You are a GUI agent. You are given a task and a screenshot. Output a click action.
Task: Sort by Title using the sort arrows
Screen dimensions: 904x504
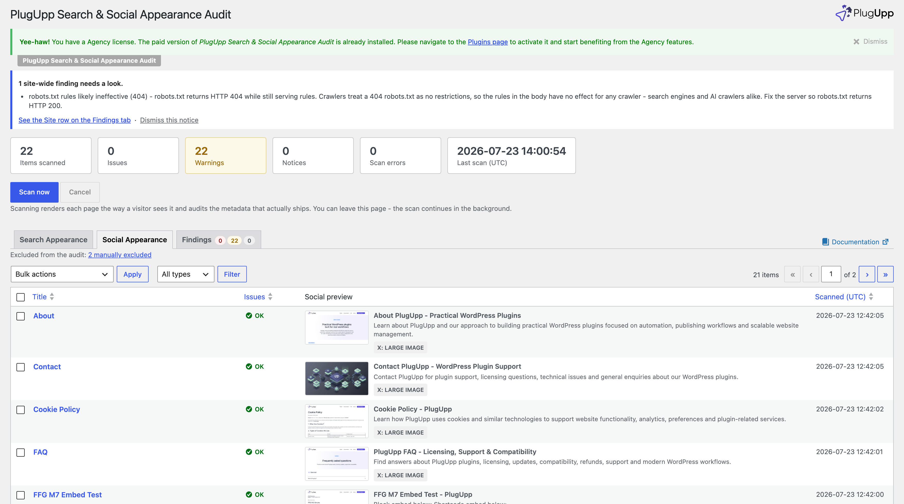point(52,296)
